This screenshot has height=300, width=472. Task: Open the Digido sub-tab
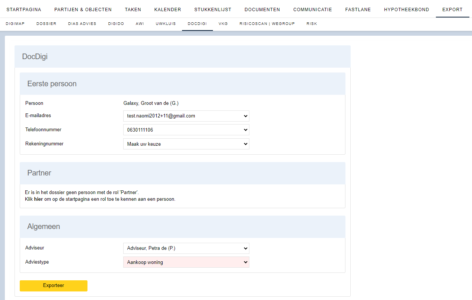tap(116, 23)
